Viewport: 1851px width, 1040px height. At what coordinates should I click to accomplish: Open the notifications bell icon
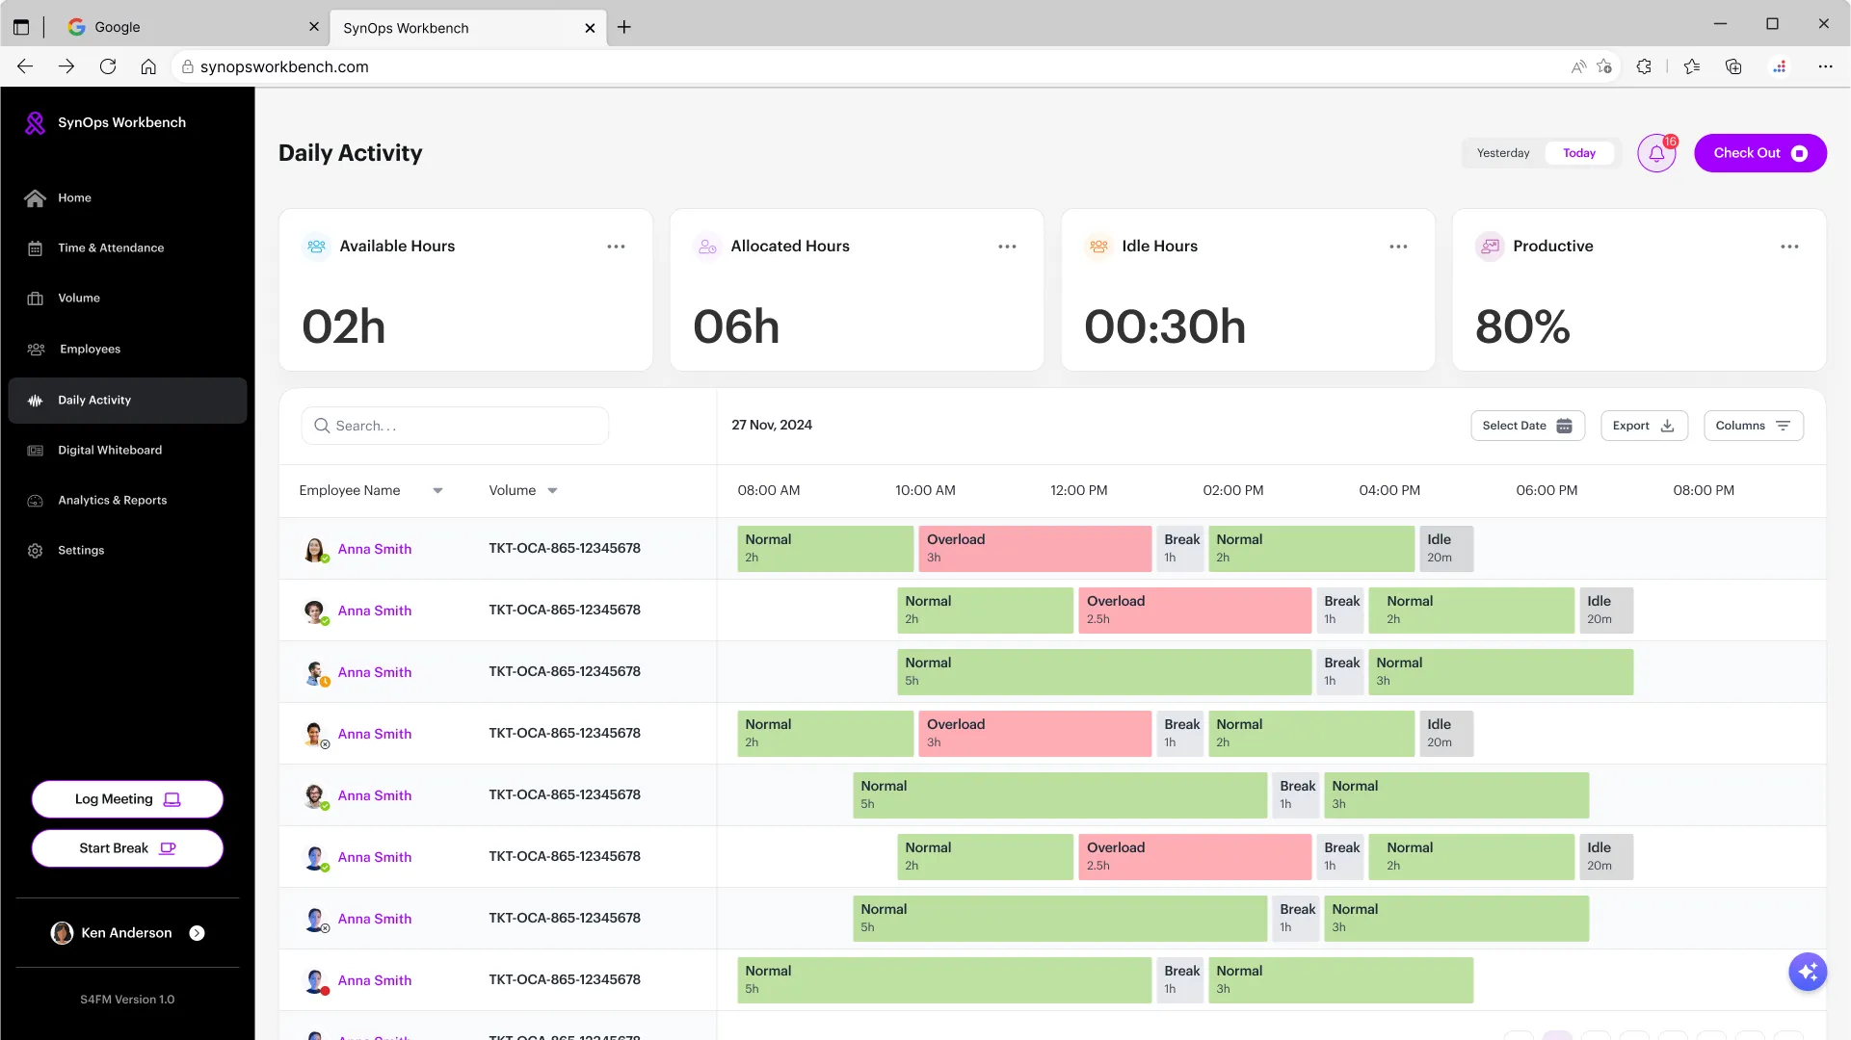1656,153
